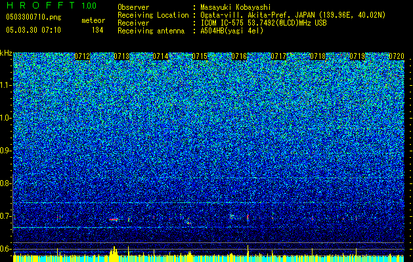Click the 0712 time marker

click(x=82, y=56)
